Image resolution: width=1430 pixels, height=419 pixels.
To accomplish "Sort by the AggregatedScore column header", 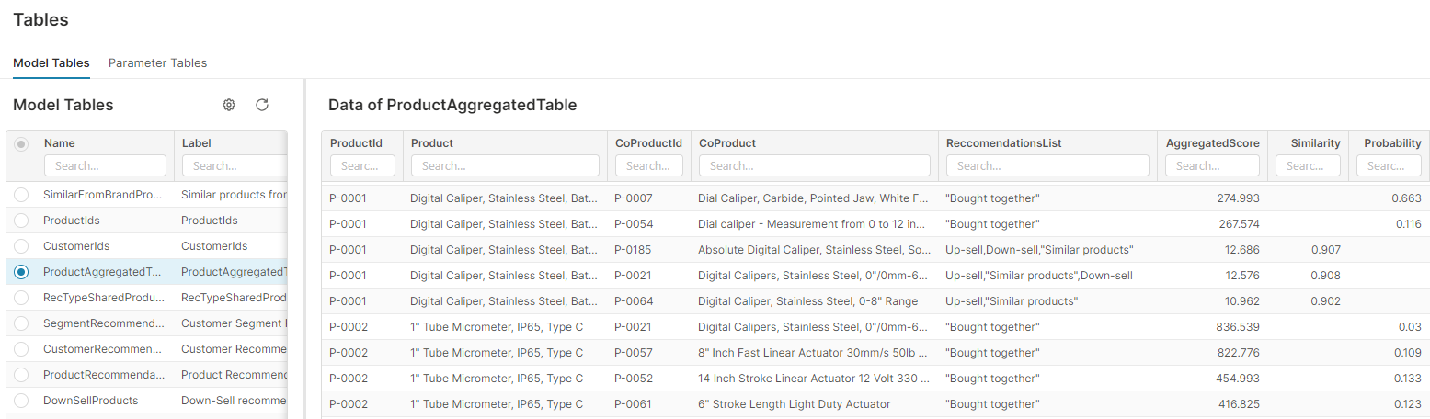I will pyautogui.click(x=1210, y=143).
